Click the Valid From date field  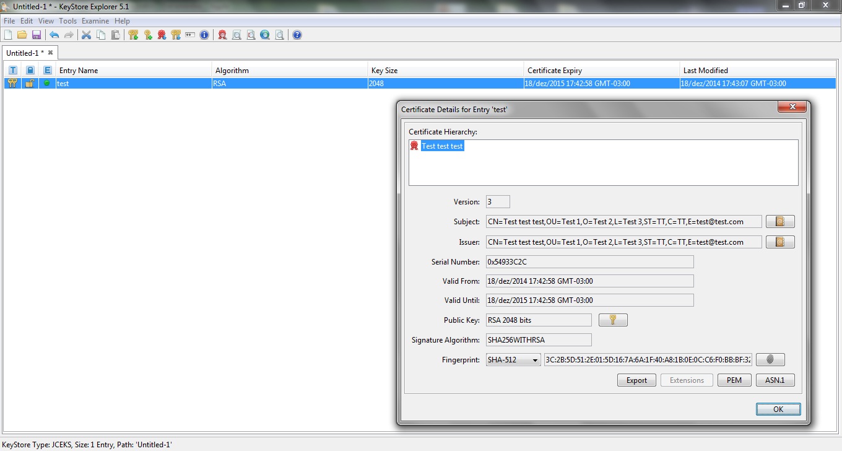(590, 281)
